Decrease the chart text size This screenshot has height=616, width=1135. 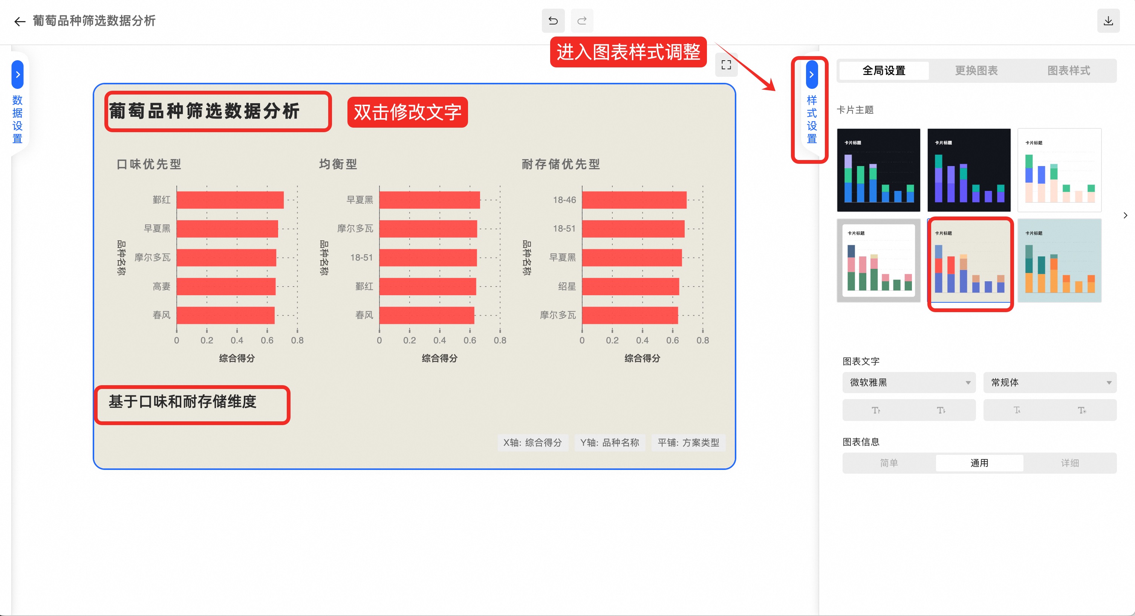click(941, 410)
